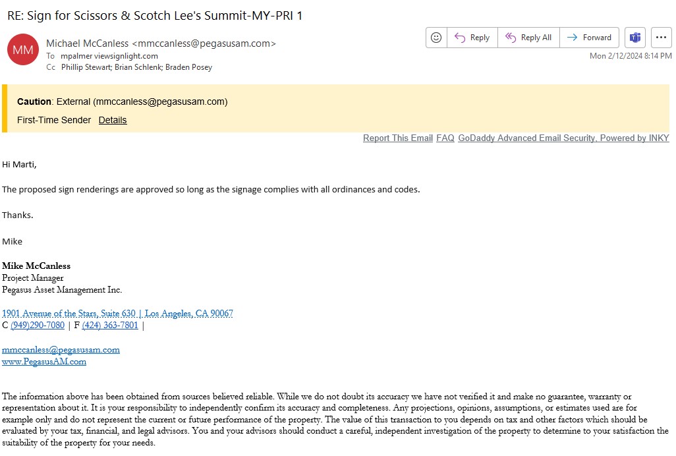Image resolution: width=676 pixels, height=456 pixels.
Task: Select Cc recipient Braden Posey
Action: point(188,67)
